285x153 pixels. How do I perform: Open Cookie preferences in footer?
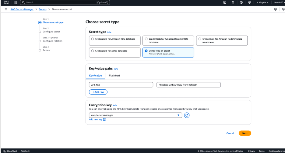(277, 151)
